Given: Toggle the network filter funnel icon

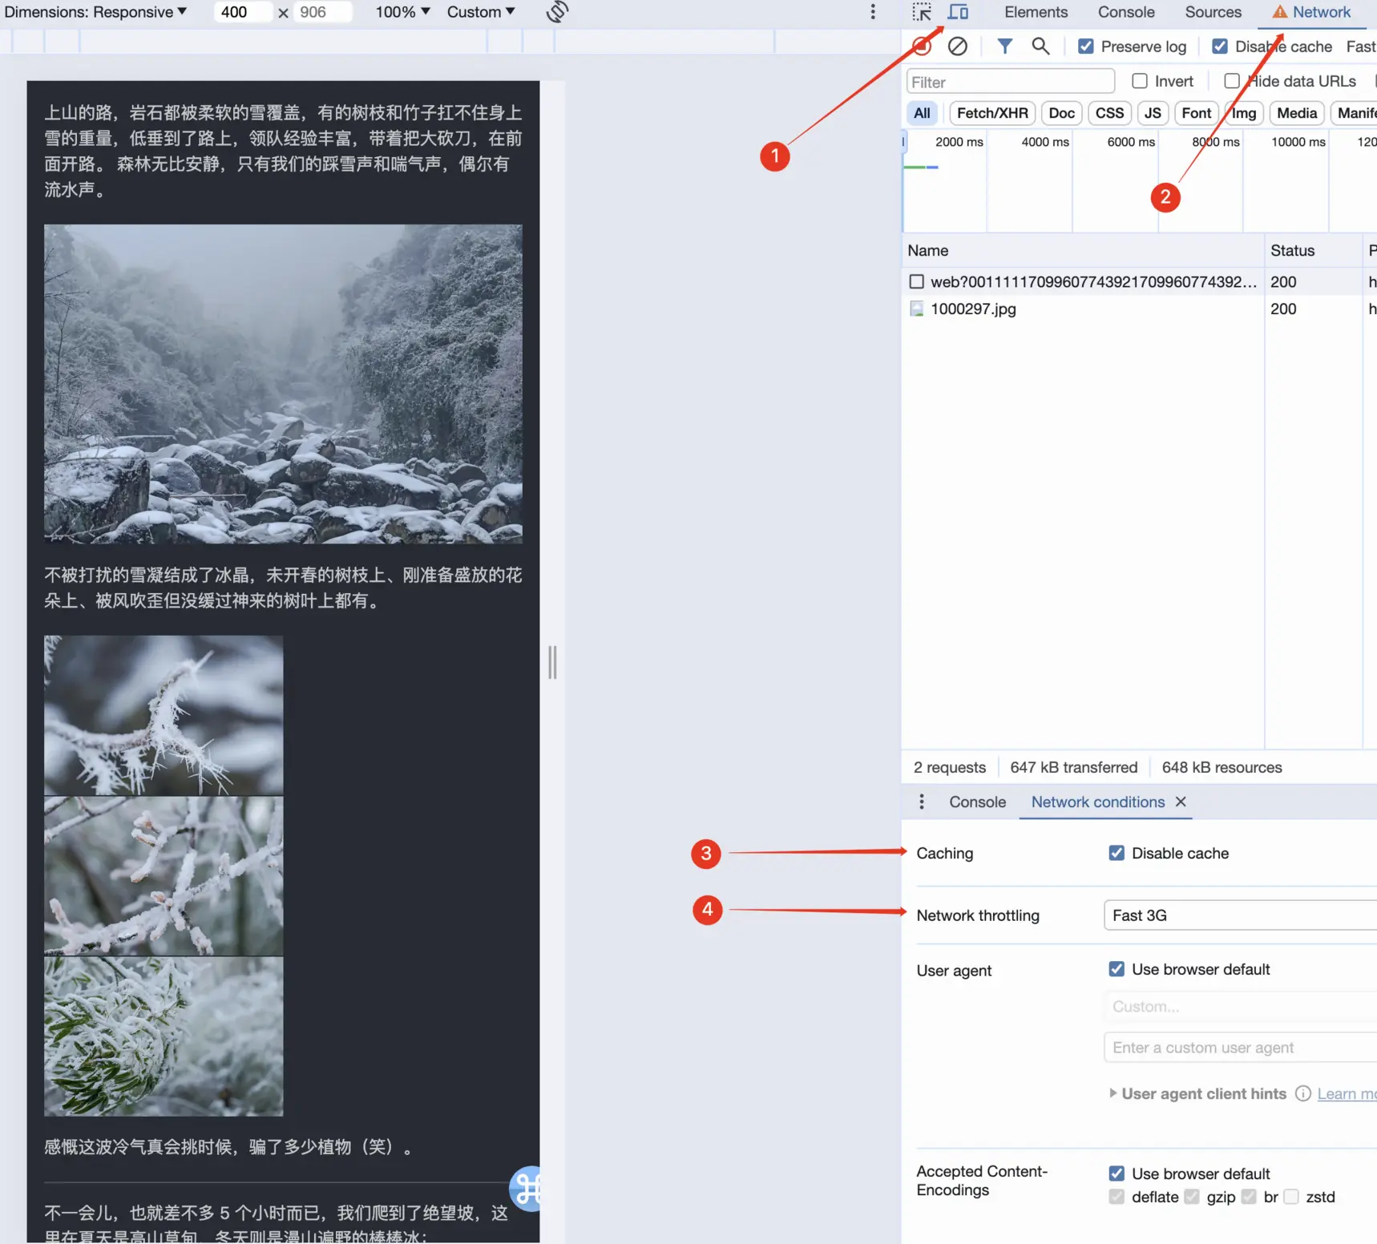Looking at the screenshot, I should [1004, 46].
